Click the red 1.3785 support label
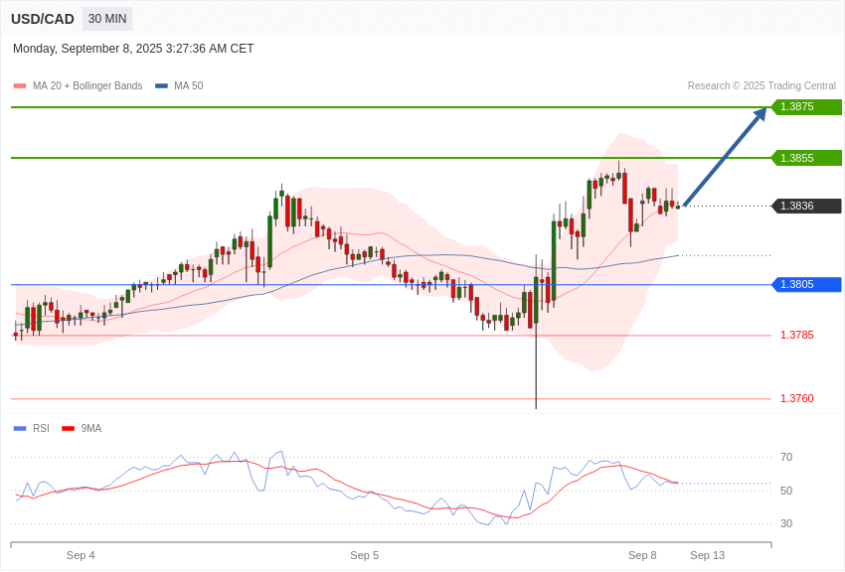Screen dimensions: 845x572 [796, 336]
